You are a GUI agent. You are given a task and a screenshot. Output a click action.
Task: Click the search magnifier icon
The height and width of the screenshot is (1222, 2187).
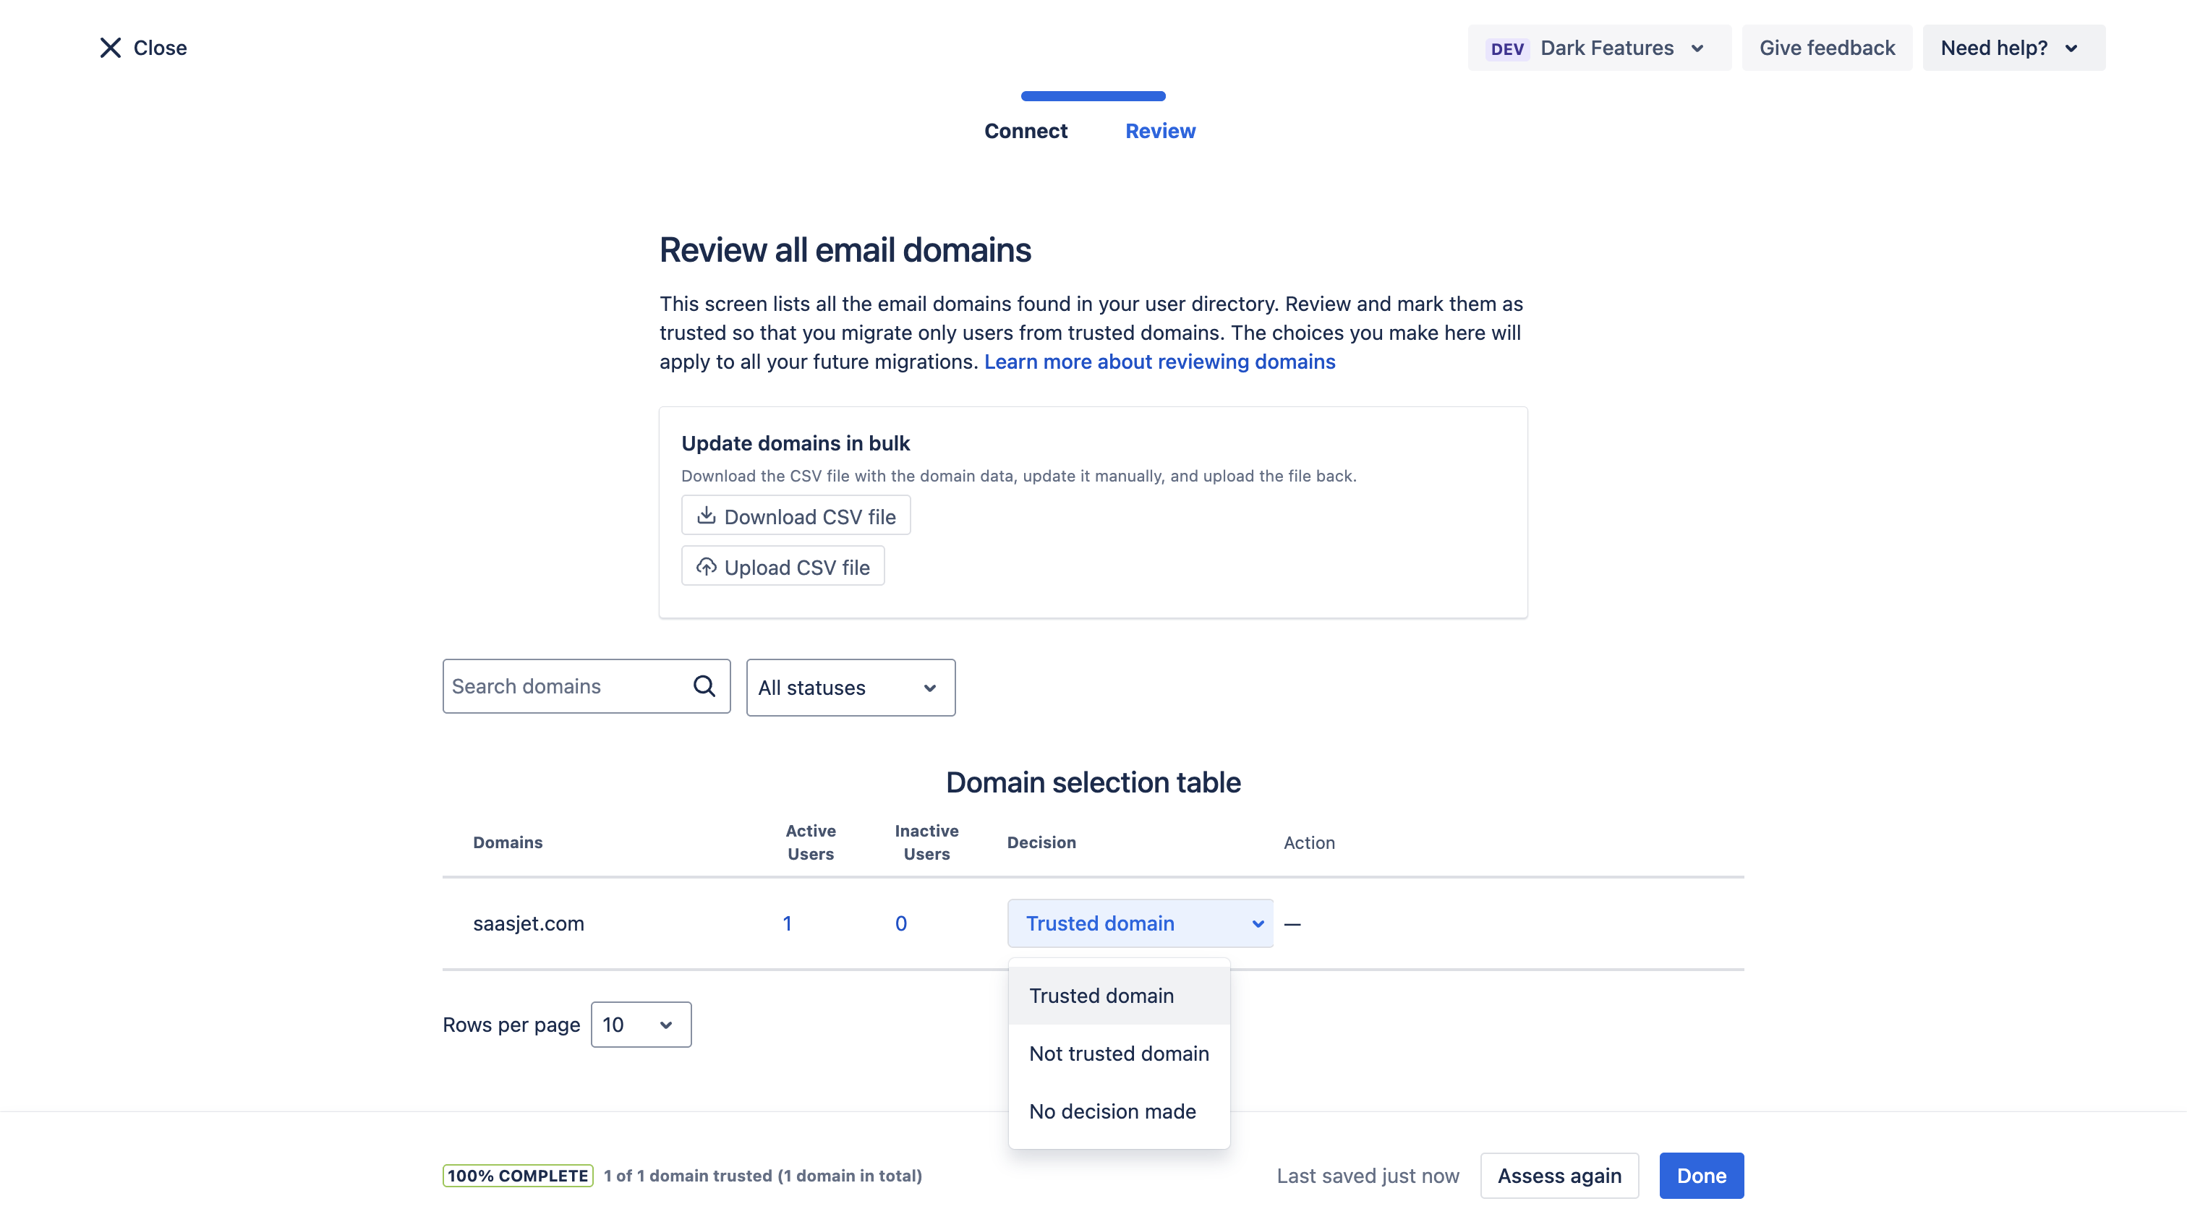704,685
